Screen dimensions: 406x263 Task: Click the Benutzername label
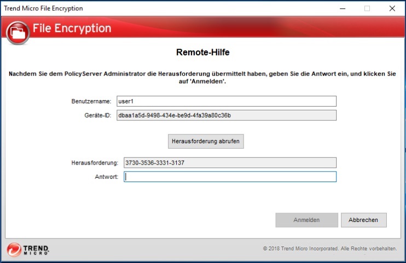click(91, 101)
